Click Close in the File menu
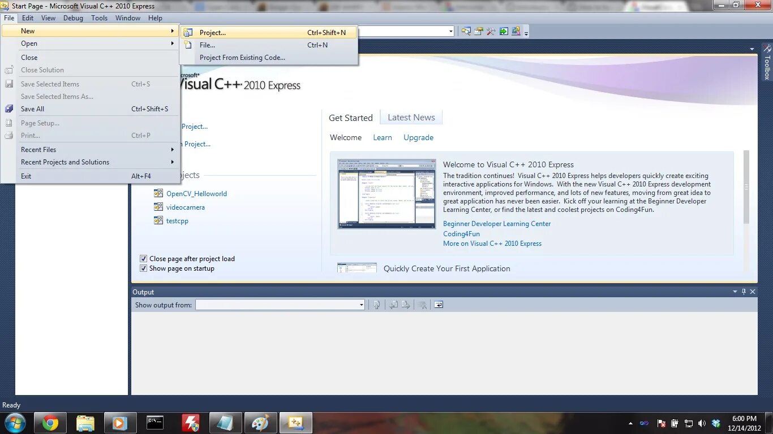773x434 pixels. (x=91, y=58)
